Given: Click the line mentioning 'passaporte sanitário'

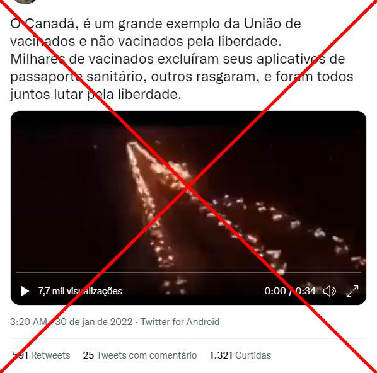Looking at the screenshot, I should pyautogui.click(x=182, y=77).
